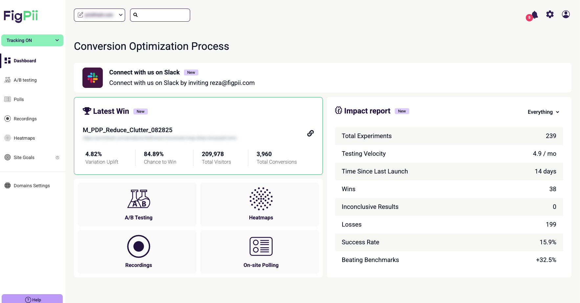Open the notifications bell
The width and height of the screenshot is (580, 303).
click(x=535, y=15)
